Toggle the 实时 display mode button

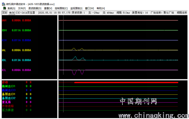click(x=5, y=13)
